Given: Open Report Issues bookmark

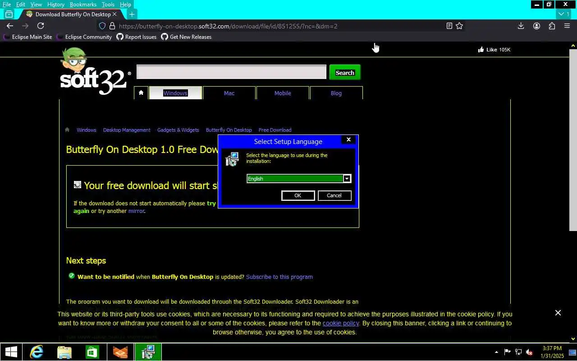Looking at the screenshot, I should pos(137,37).
